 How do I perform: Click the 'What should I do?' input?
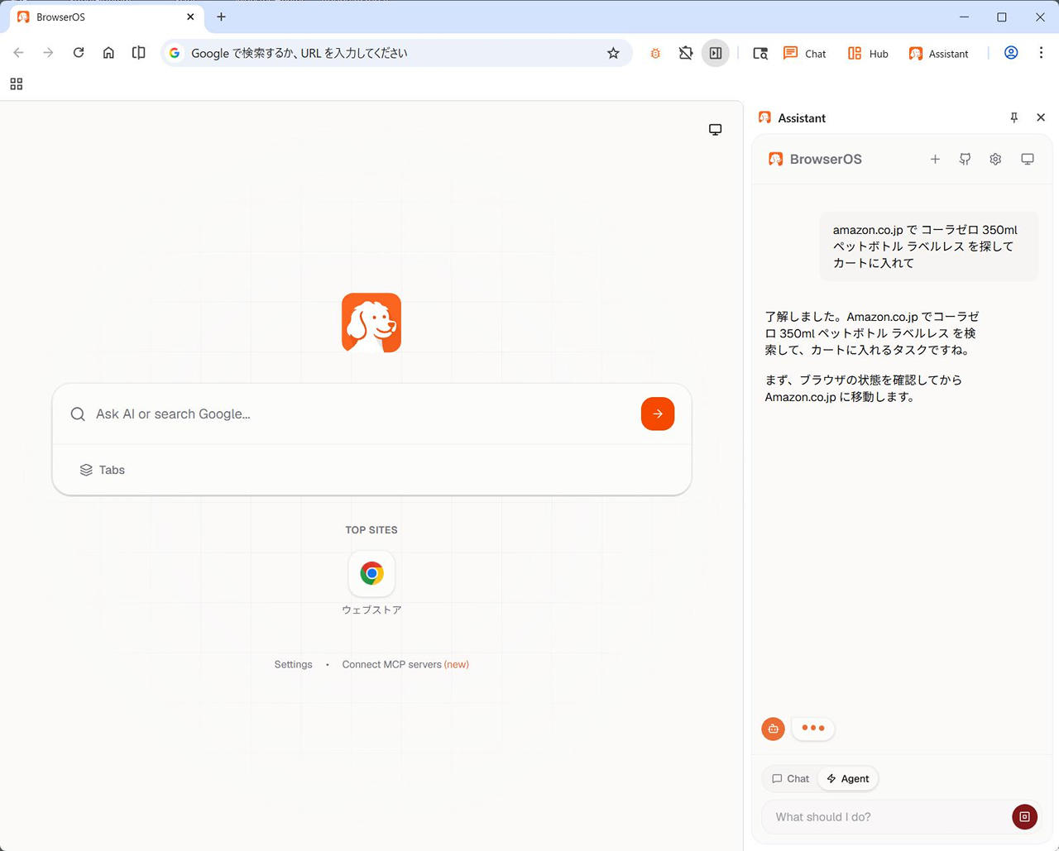[885, 816]
